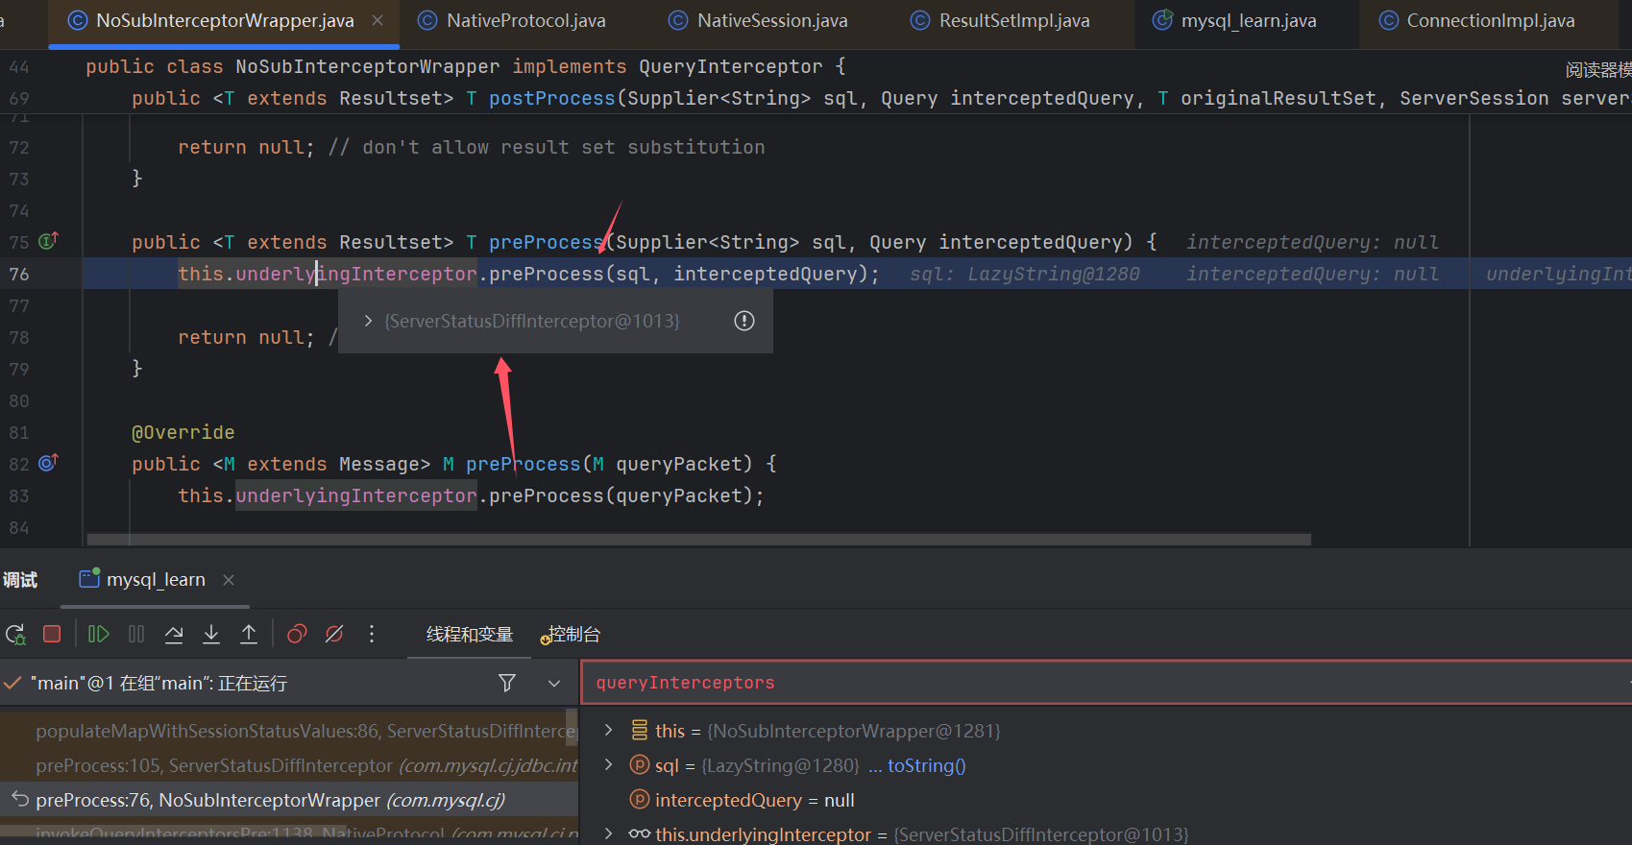Open ResultSetImpl.java editor tab
The image size is (1632, 845).
1000,20
